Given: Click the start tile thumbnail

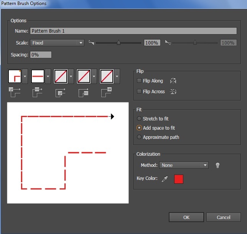Looking at the screenshot, I should 84,76.
